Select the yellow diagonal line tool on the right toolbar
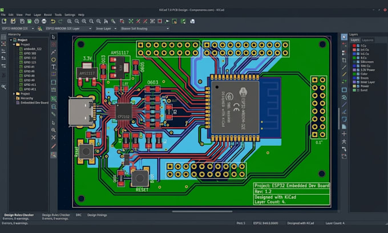The width and height of the screenshot is (388, 233). 344,75
